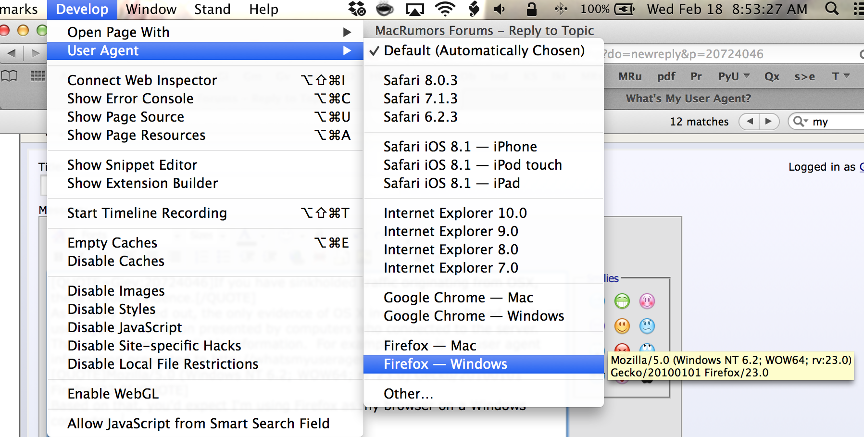
Task: Open the MRu bookmark
Action: point(630,76)
